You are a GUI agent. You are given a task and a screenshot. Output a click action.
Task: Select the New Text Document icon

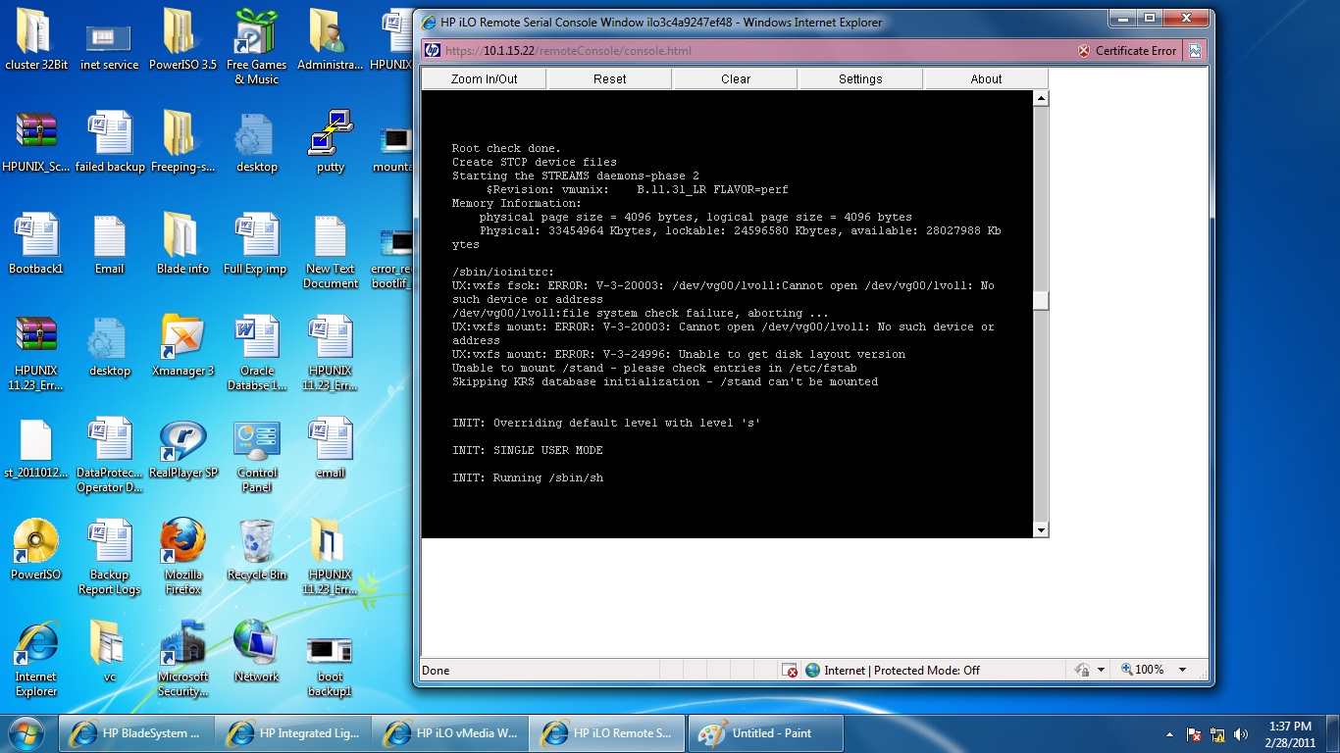[x=331, y=252]
